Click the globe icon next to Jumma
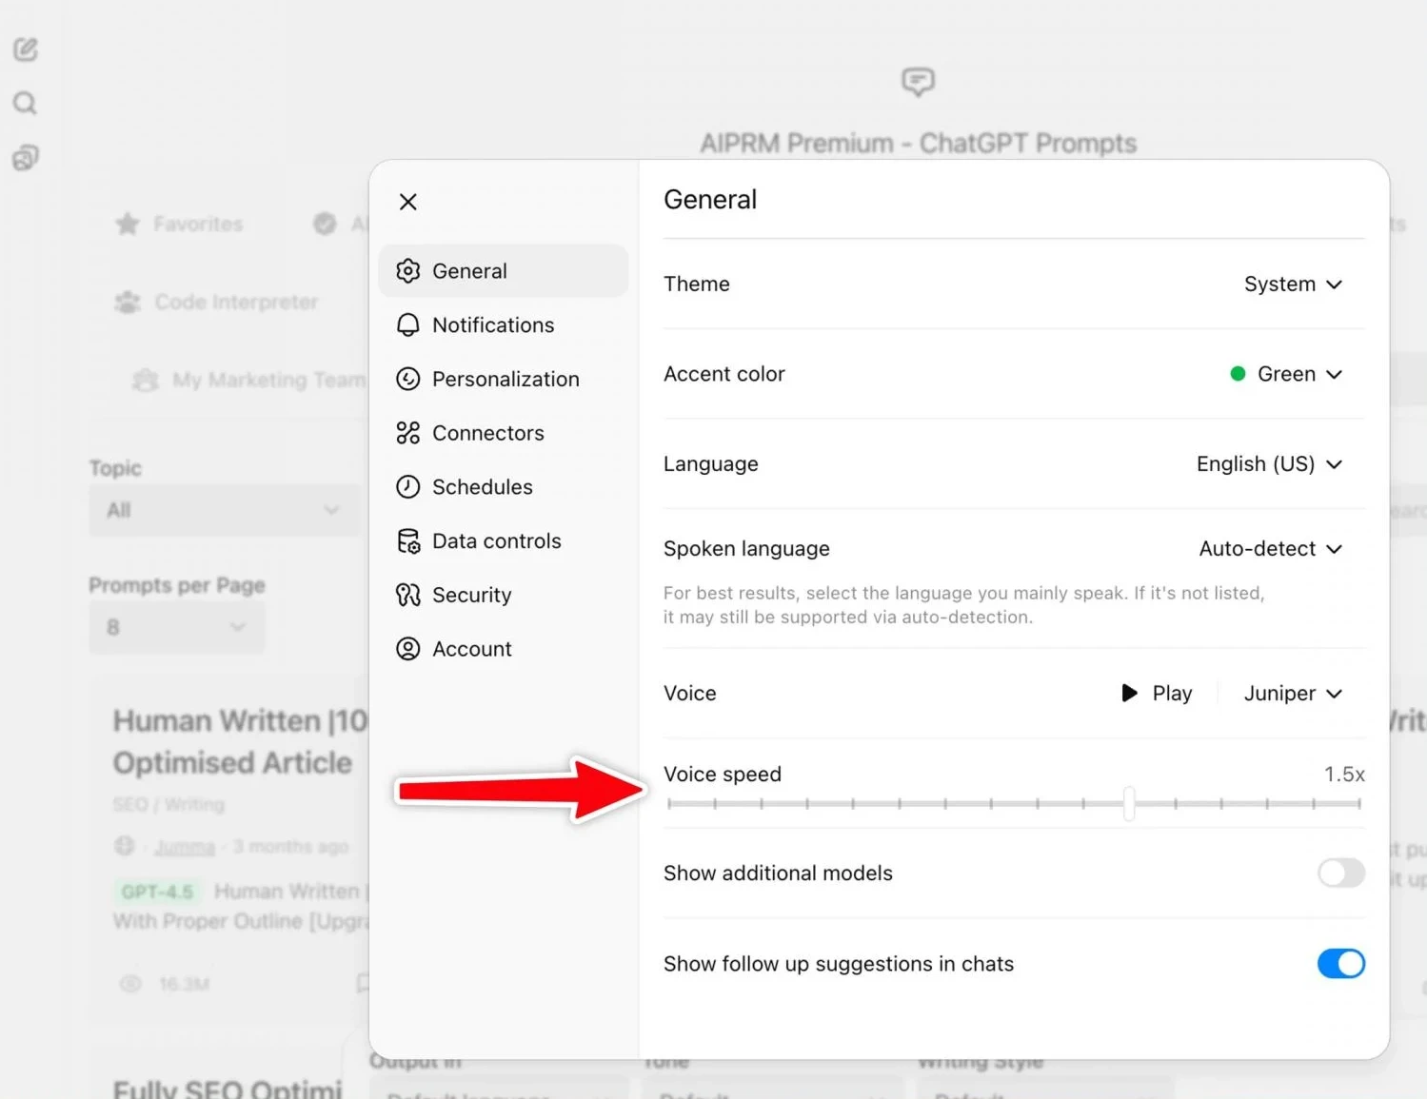 click(x=125, y=846)
